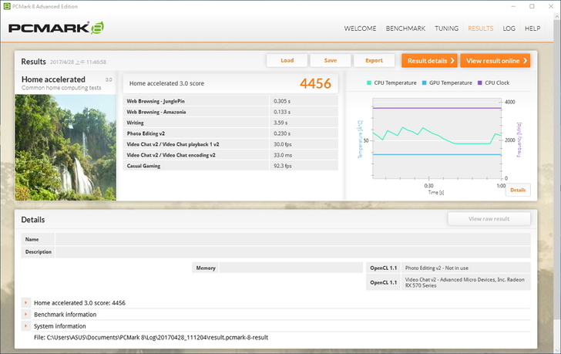The image size is (561, 354).
Task: Toggle the CPU Temperature legend marker
Action: tap(369, 83)
